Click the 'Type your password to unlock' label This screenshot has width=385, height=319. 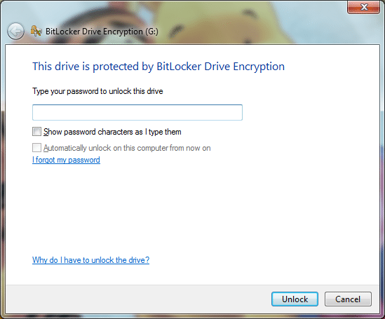click(x=97, y=91)
